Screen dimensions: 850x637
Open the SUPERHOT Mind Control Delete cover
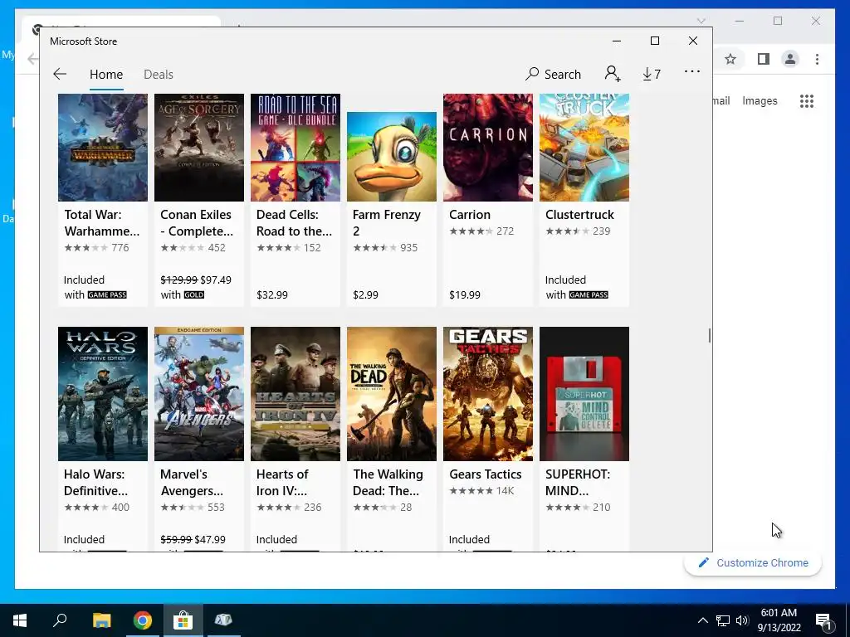[x=584, y=394]
